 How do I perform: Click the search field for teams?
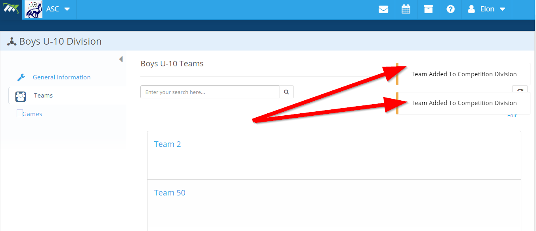[210, 92]
